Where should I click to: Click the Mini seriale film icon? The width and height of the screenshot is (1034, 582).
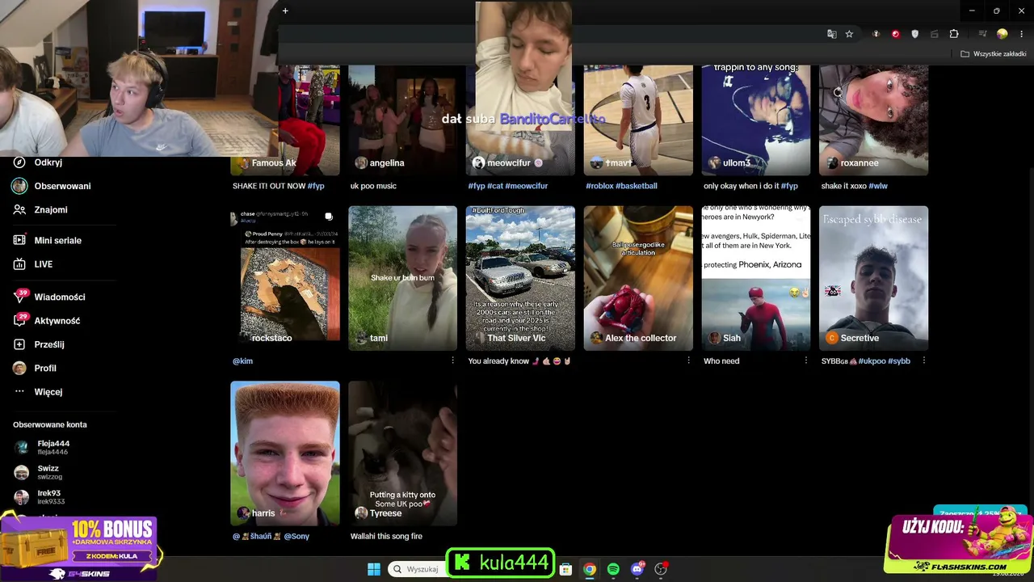click(x=19, y=240)
